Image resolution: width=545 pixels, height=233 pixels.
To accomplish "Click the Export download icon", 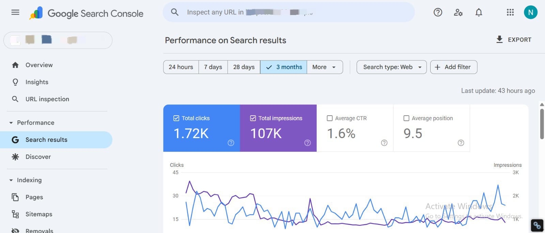I will (499, 40).
